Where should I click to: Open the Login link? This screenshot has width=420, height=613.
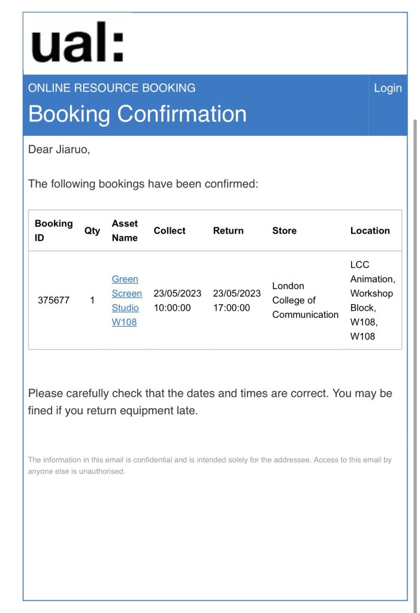click(388, 88)
